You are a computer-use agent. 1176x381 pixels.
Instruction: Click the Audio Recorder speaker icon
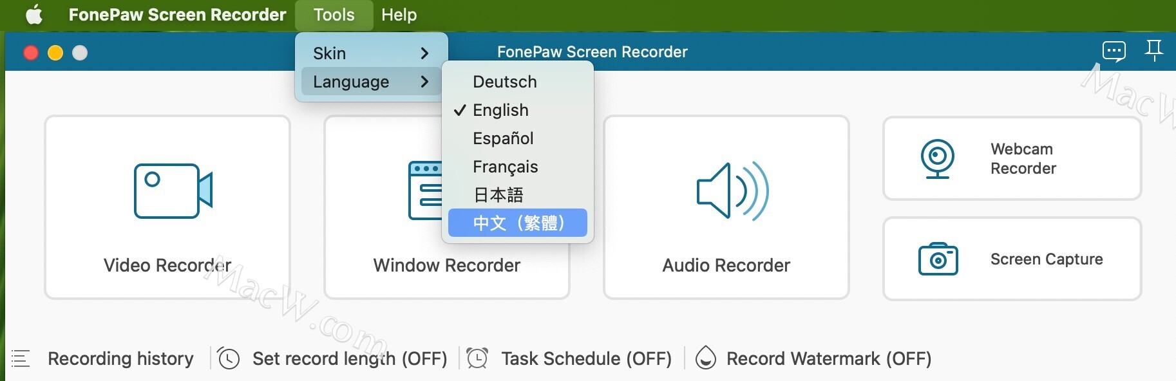[733, 190]
